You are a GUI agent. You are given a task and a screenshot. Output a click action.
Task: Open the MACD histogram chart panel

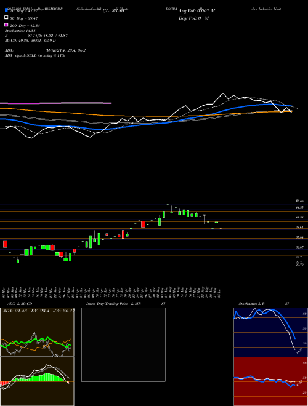[x=37, y=381]
